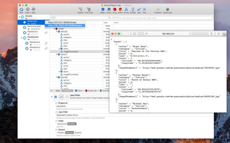Switch to the Node tab
This screenshot has height=143, width=230.
coord(58,91)
